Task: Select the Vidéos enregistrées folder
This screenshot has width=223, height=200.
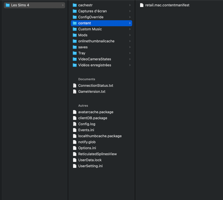Action: click(101, 65)
